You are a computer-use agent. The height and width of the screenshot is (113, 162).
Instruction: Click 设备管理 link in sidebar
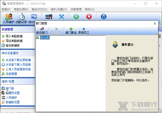[11, 74]
